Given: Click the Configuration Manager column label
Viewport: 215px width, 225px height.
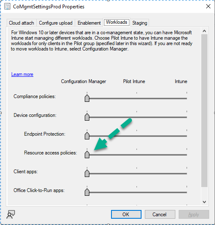Looking at the screenshot, I should 83,81.
